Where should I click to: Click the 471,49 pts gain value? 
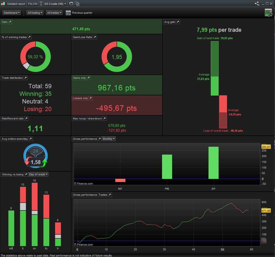tap(81, 29)
